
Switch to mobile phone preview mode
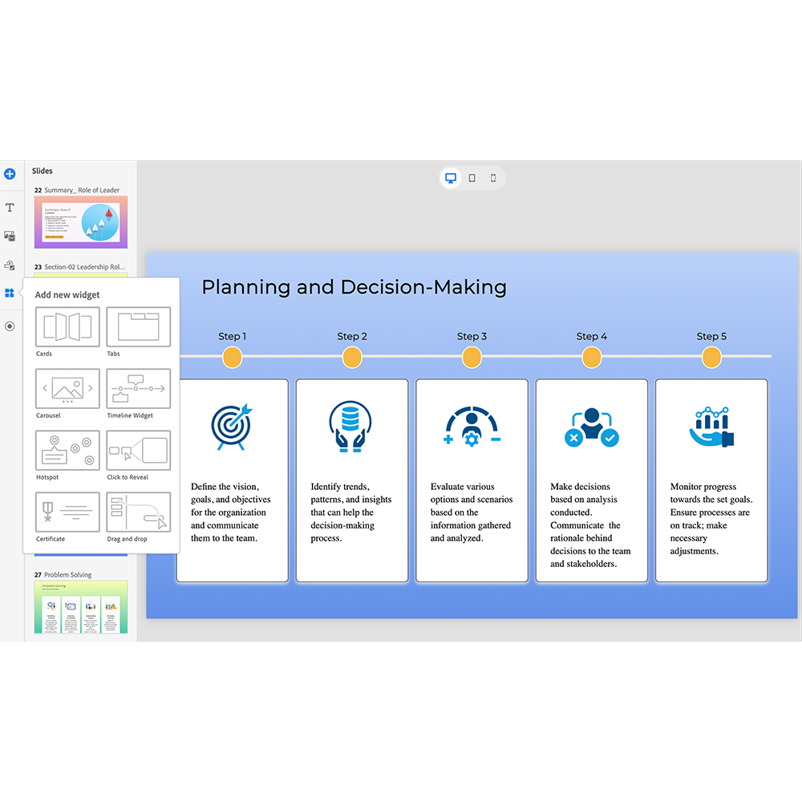[493, 178]
